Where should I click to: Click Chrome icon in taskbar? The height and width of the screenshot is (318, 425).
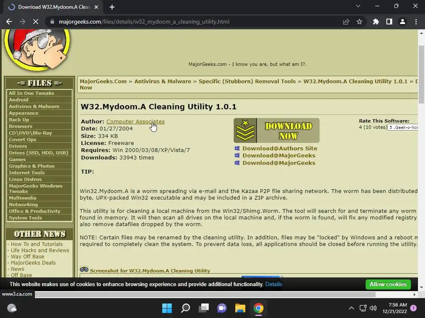tap(259, 308)
